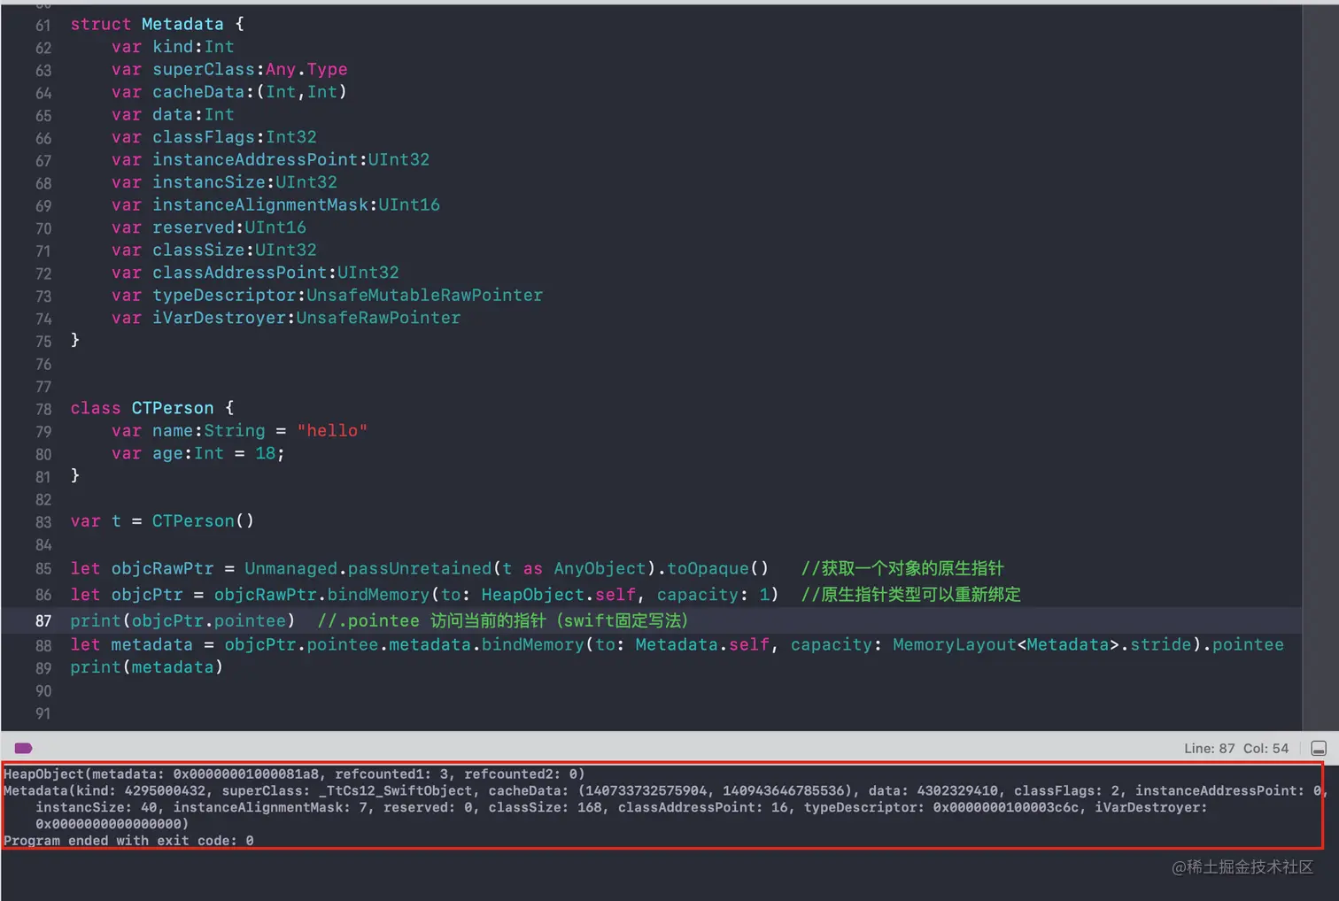Screen dimensions: 1339x901
Task: Click line number 78 in the gutter
Action: coord(43,409)
